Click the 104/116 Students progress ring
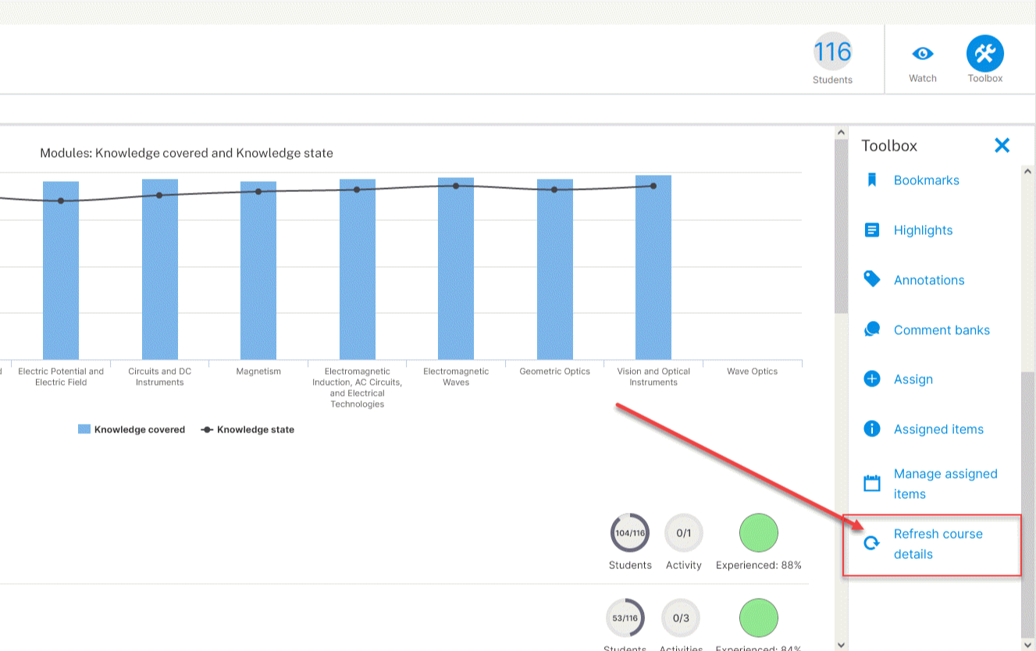The height and width of the screenshot is (651, 1036). pyautogui.click(x=629, y=533)
